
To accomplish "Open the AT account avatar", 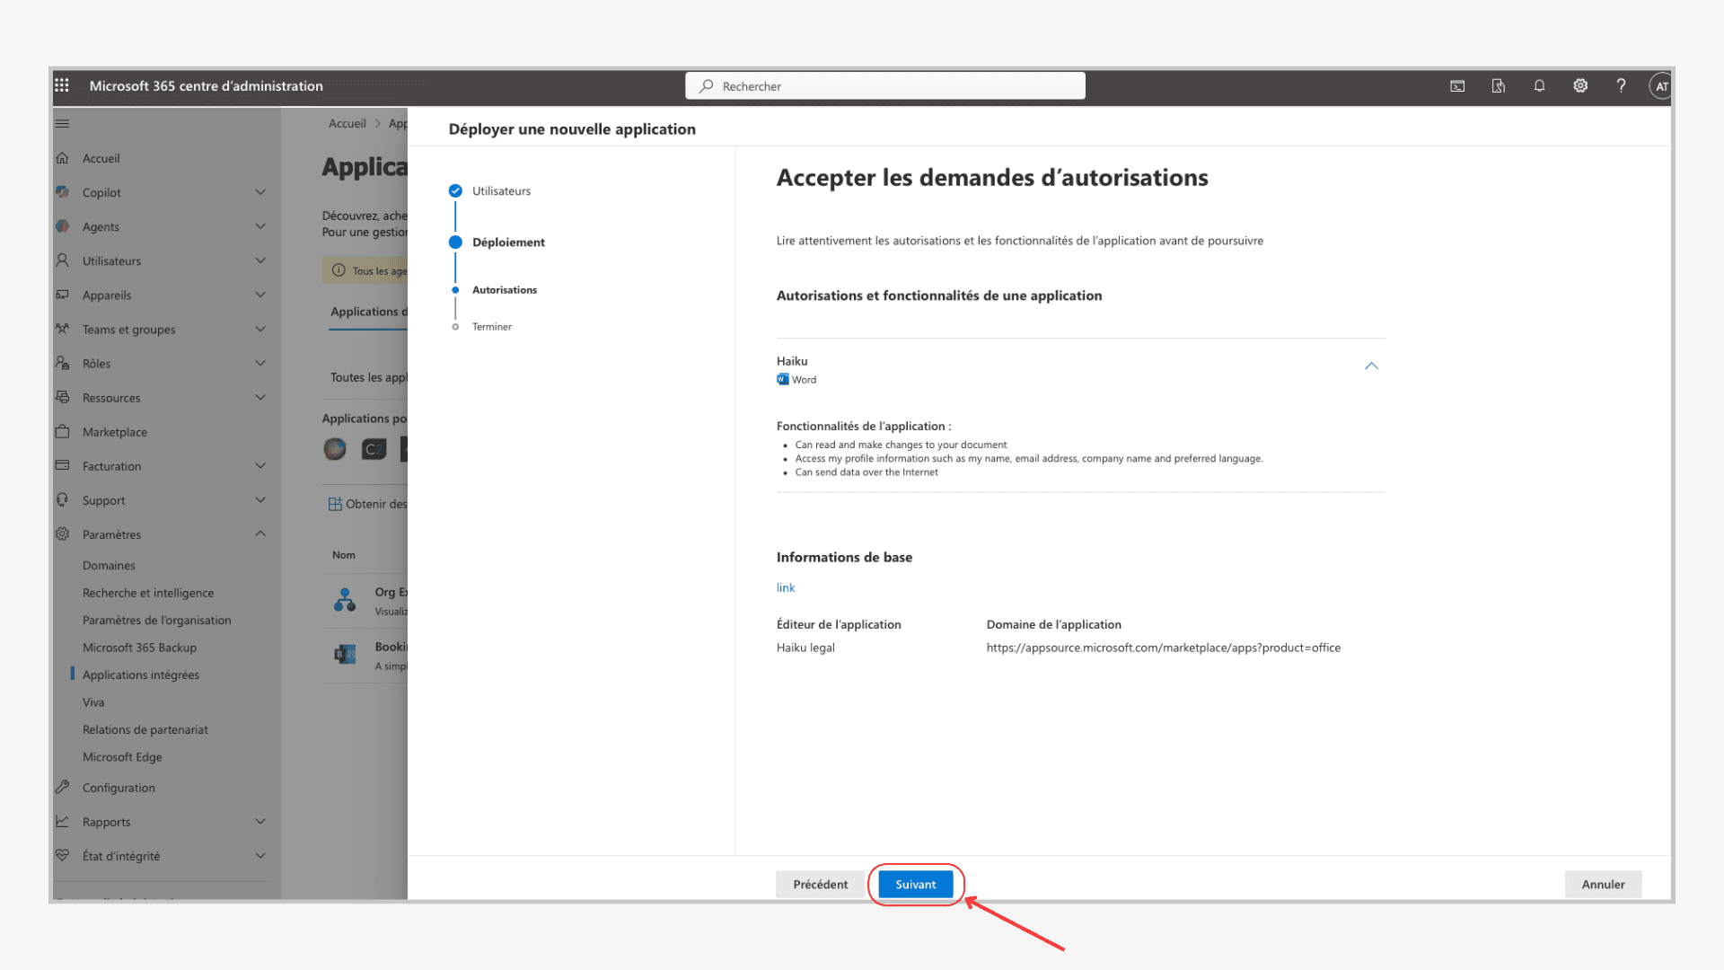I will (x=1660, y=86).
